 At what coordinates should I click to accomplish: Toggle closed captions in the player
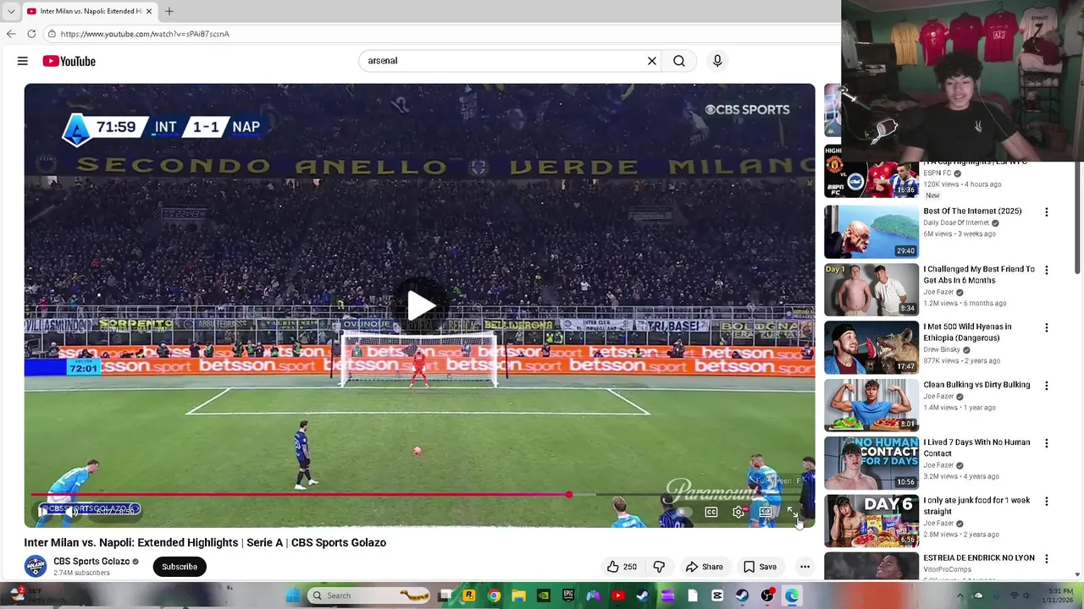pos(711,512)
